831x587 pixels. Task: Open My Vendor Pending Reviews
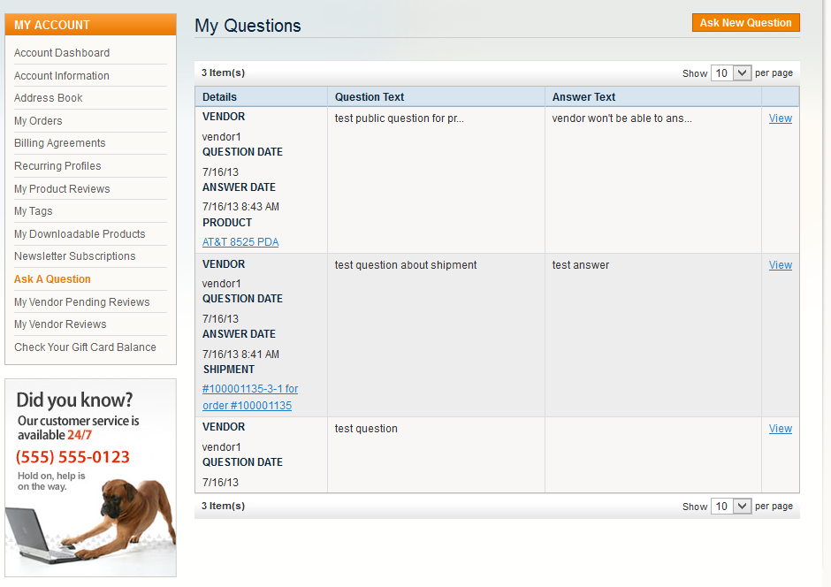(x=82, y=302)
